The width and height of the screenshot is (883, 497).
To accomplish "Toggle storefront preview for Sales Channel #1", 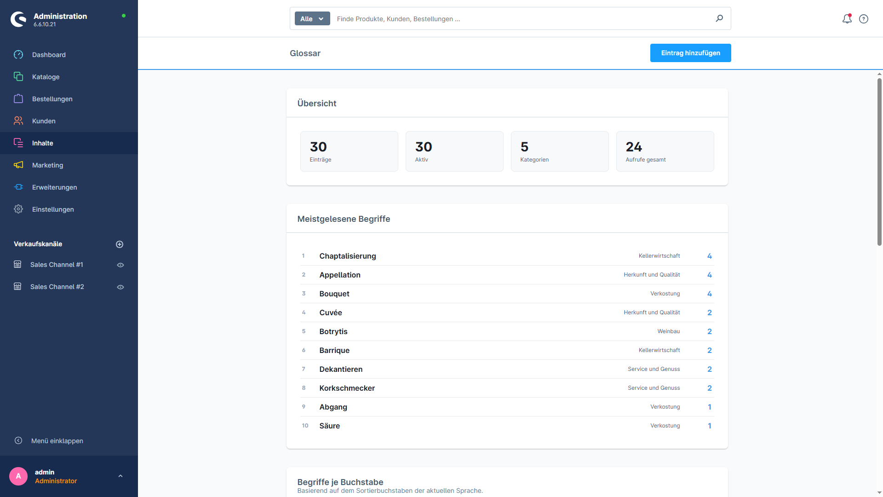I will [120, 265].
